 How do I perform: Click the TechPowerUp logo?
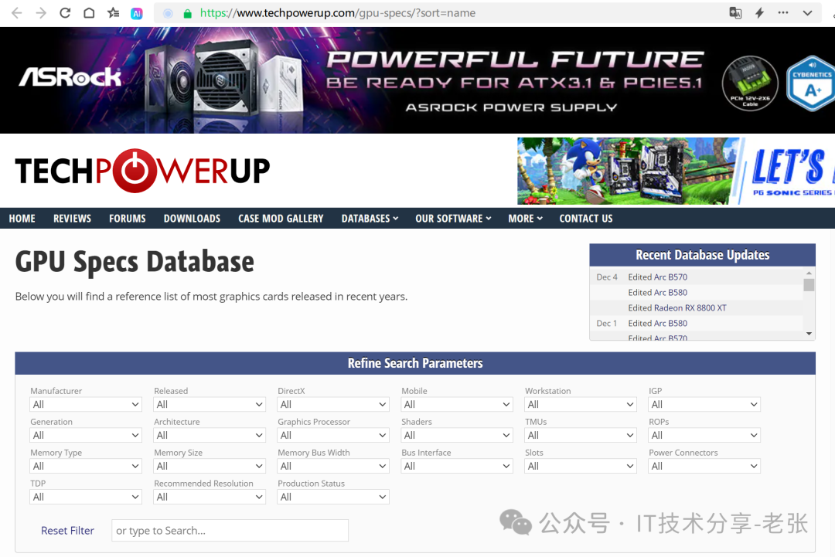click(x=142, y=171)
